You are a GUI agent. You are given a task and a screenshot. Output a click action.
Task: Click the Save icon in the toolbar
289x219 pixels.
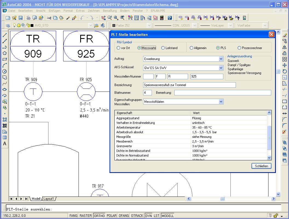point(21,18)
